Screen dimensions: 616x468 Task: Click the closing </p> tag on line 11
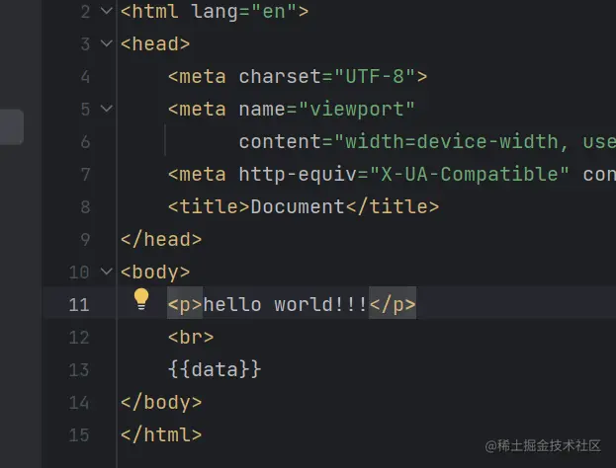coord(393,304)
